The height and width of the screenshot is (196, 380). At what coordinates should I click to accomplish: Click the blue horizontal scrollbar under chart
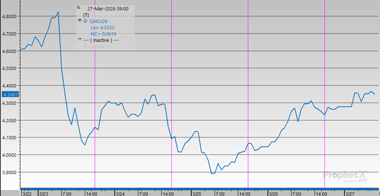pos(199,189)
